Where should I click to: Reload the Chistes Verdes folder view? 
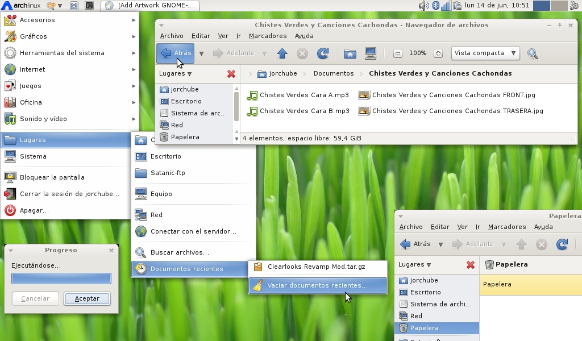[x=323, y=53]
